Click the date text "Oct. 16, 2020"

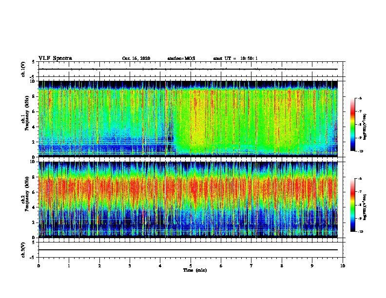tap(136, 58)
